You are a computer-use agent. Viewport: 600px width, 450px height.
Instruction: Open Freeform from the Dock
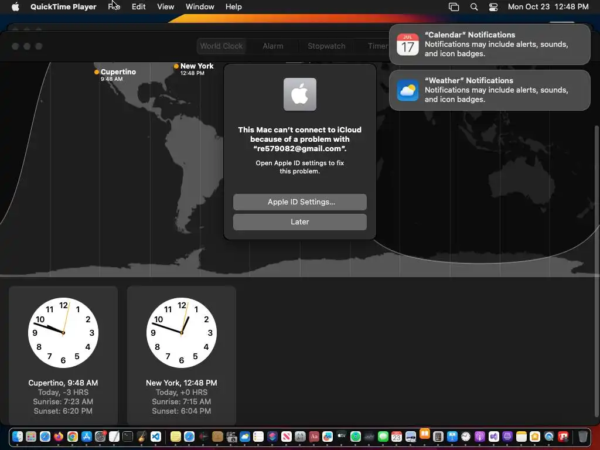click(328, 436)
